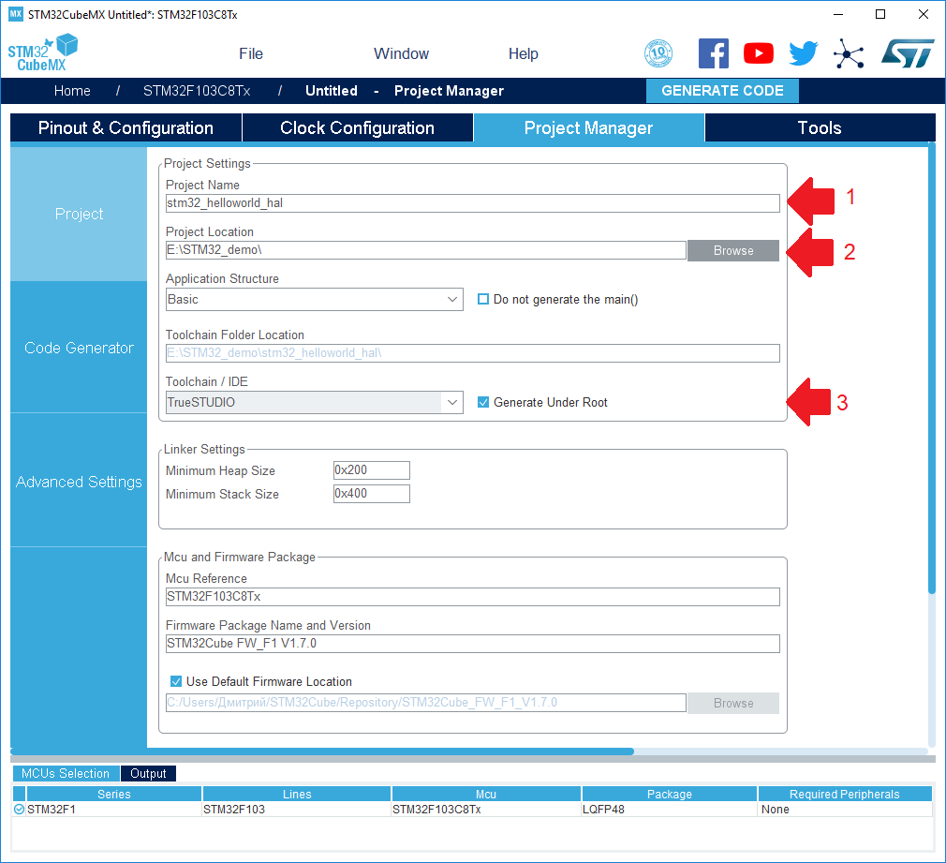Maximize the STM32CubeMX window
The height and width of the screenshot is (863, 946).
point(880,14)
